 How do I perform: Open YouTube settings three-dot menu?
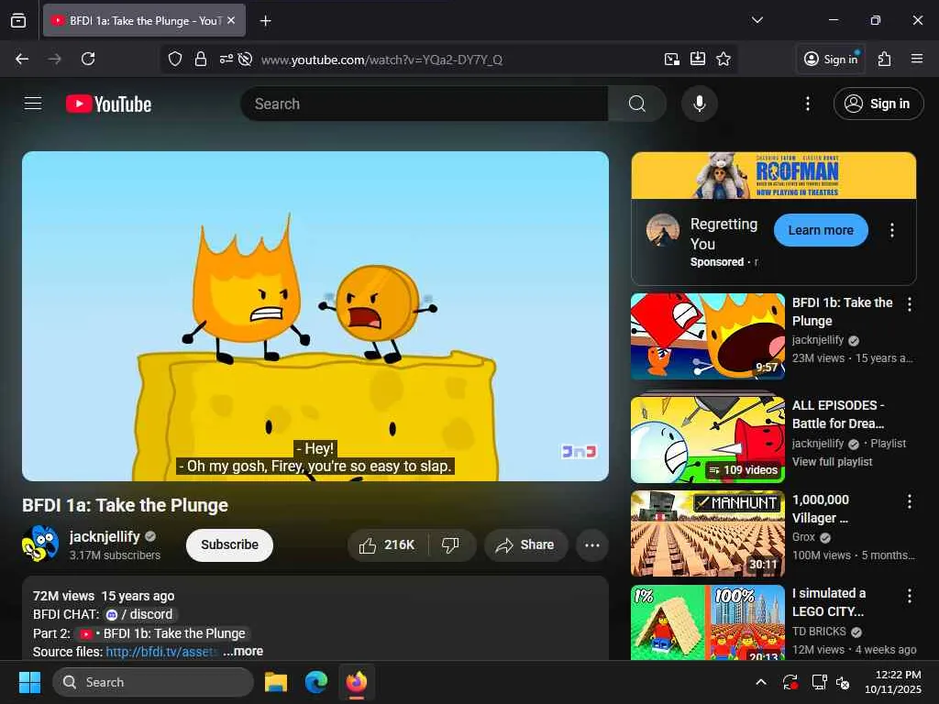click(x=807, y=104)
